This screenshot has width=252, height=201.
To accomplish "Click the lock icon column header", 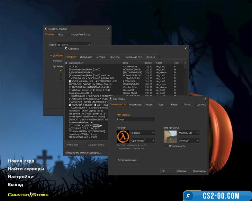I will (x=66, y=63).
